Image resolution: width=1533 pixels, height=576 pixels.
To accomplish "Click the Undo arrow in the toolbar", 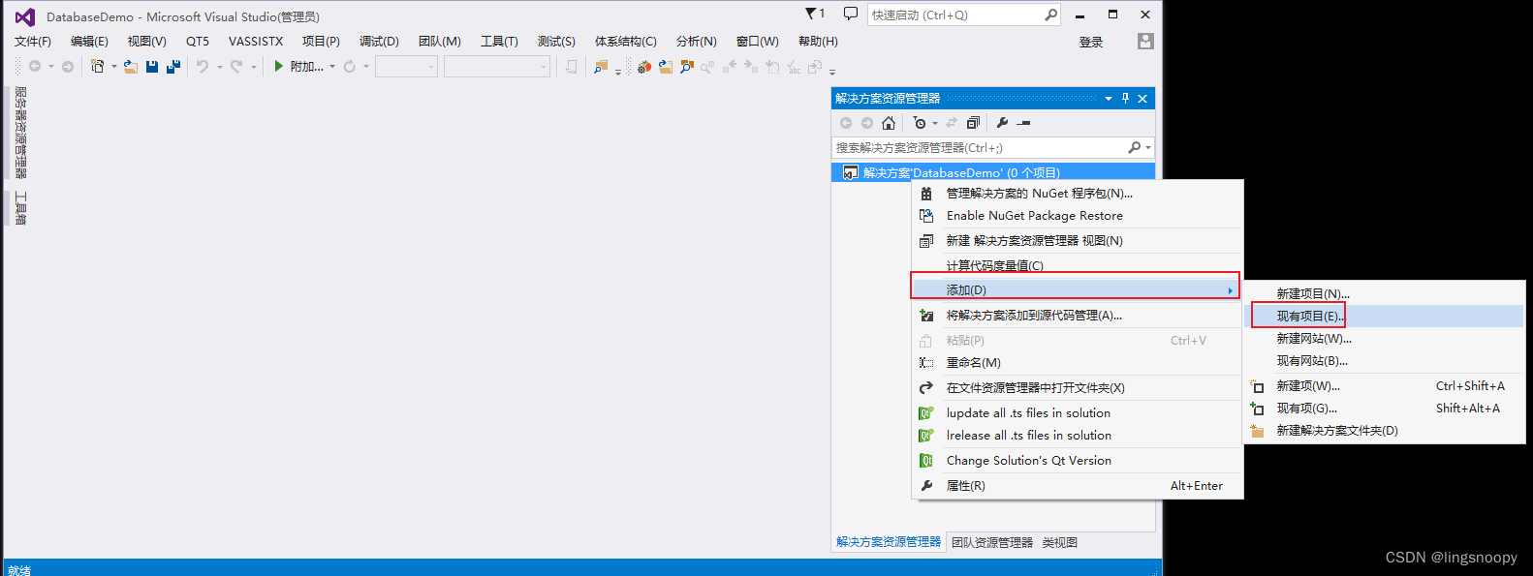I will tap(202, 67).
